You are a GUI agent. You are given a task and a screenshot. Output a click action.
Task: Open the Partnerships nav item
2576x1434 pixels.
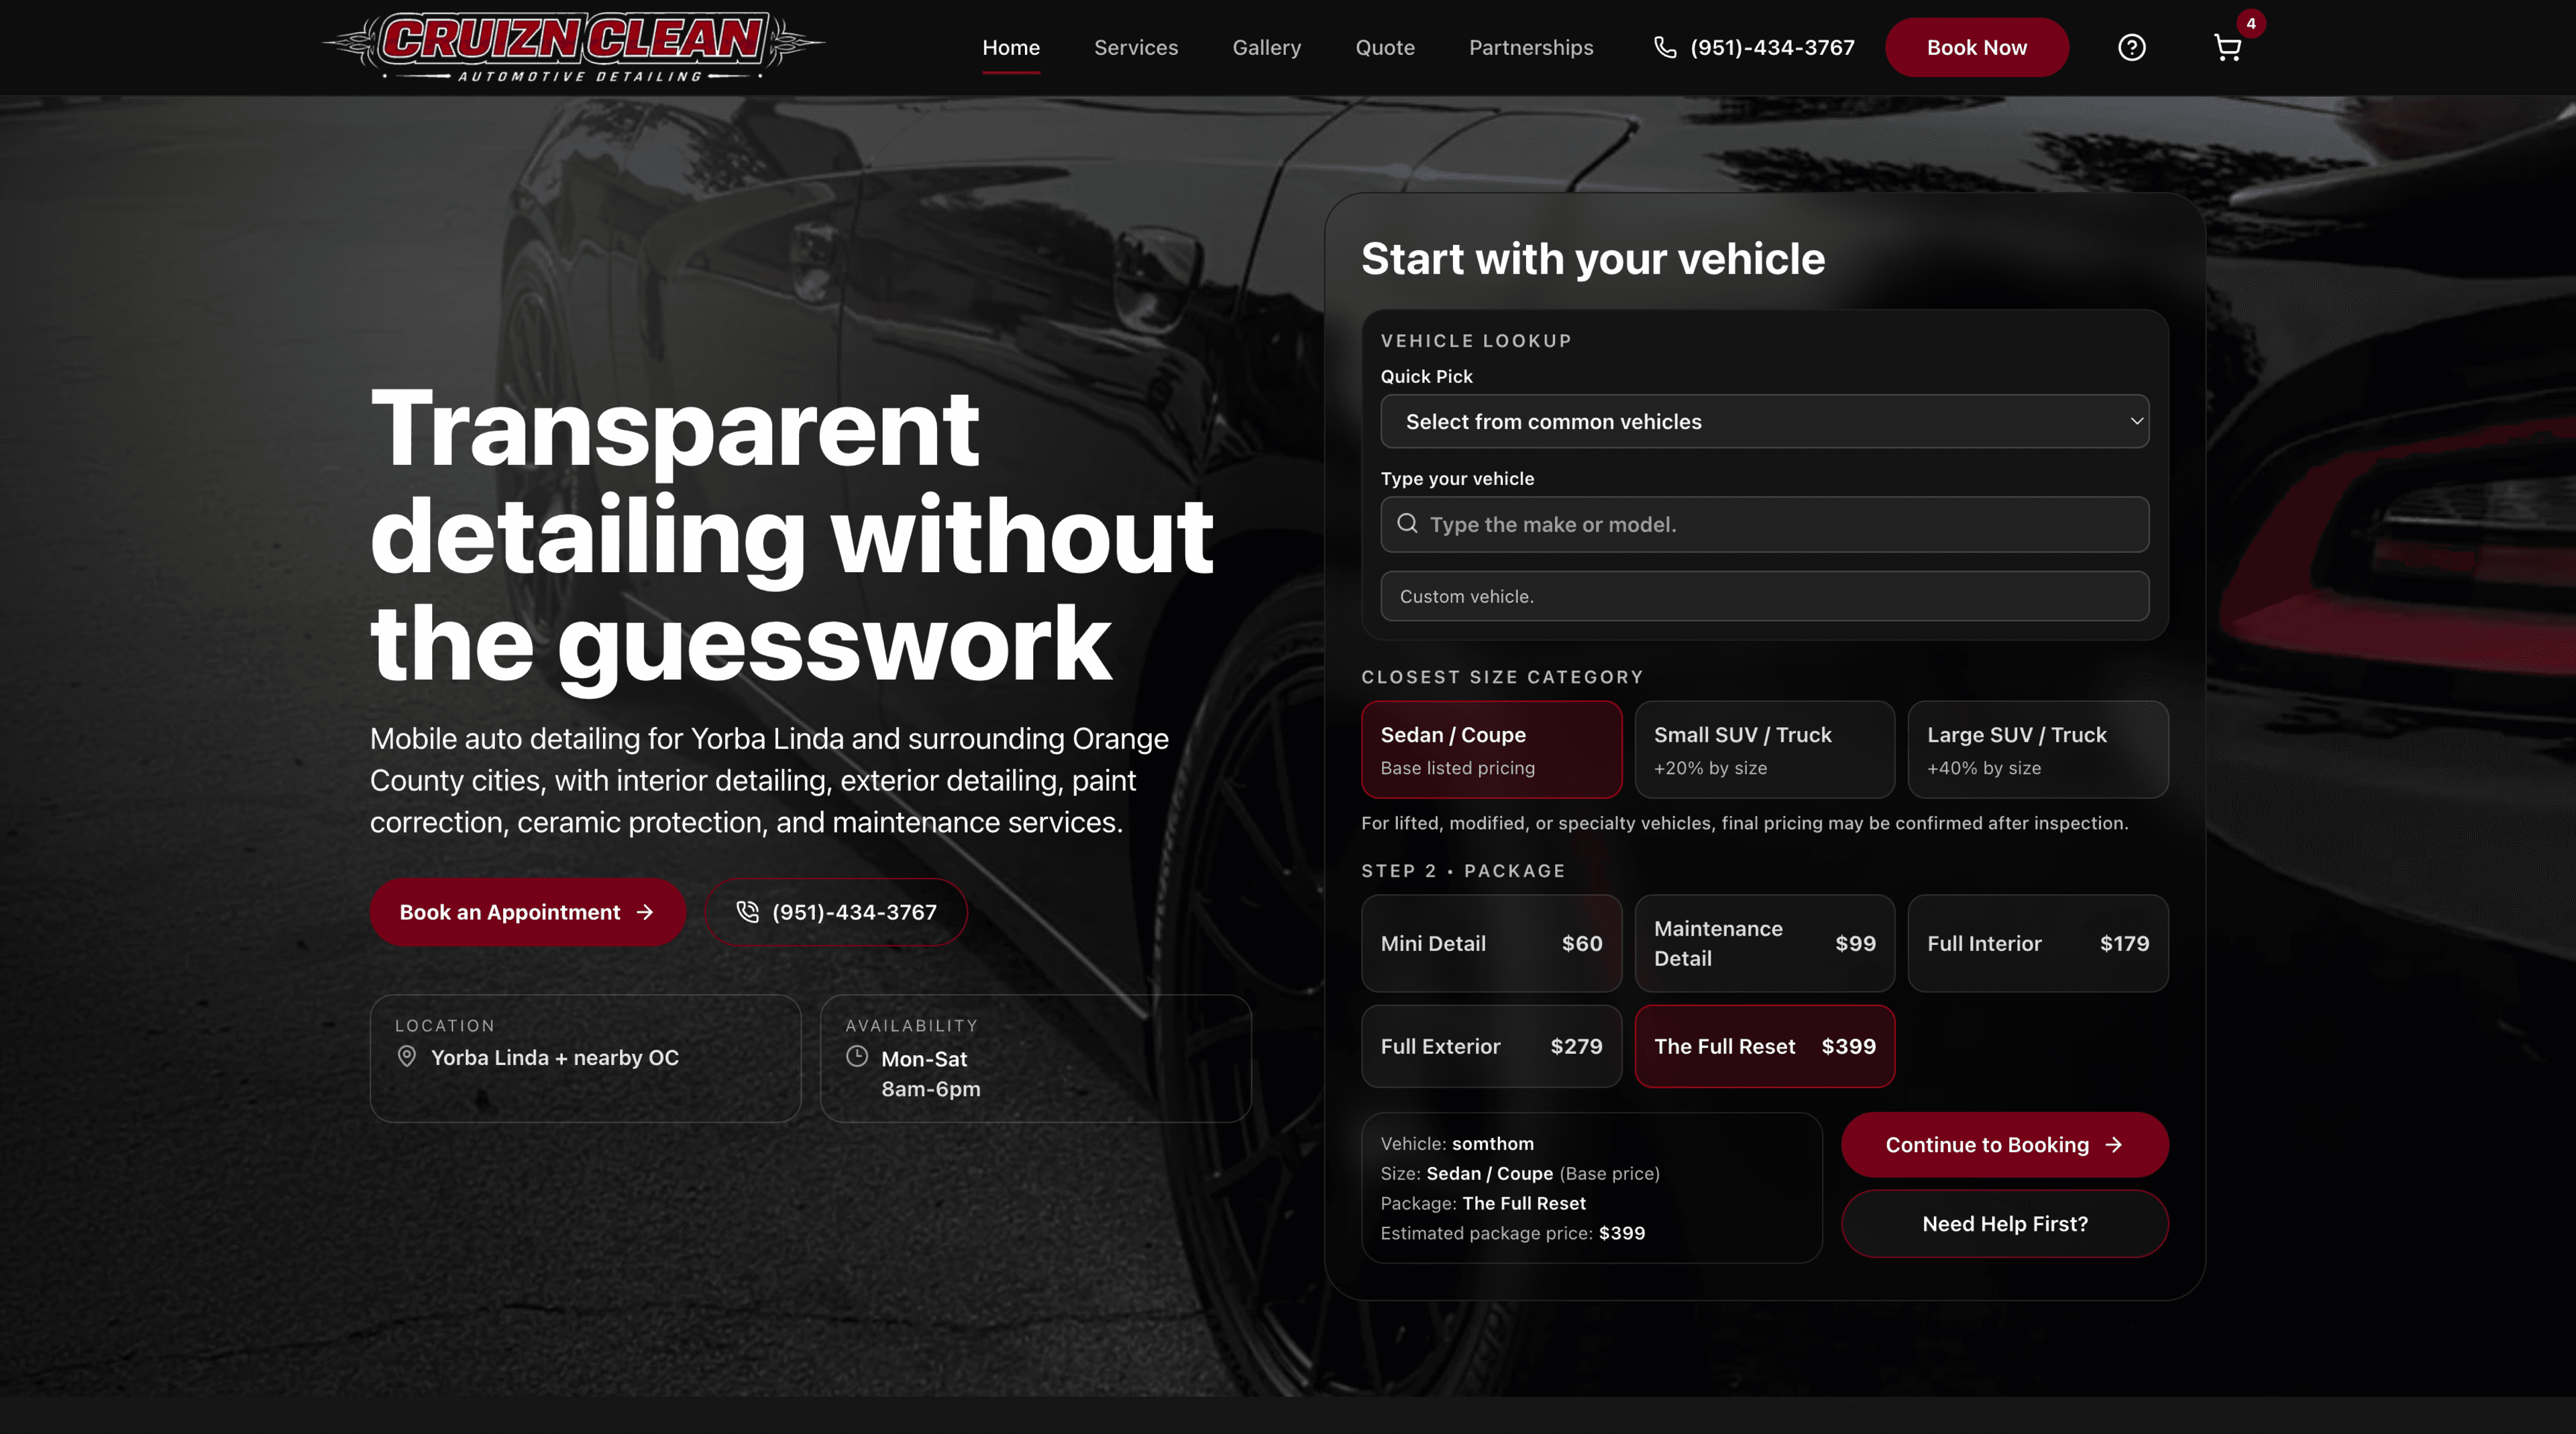[x=1530, y=47]
